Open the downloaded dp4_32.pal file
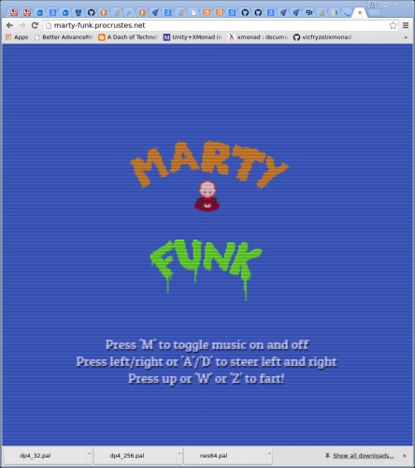This screenshot has width=415, height=468. [x=44, y=456]
